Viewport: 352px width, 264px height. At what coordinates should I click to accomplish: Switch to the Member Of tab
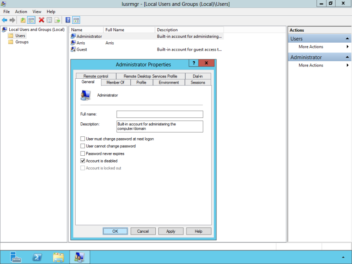click(x=116, y=83)
